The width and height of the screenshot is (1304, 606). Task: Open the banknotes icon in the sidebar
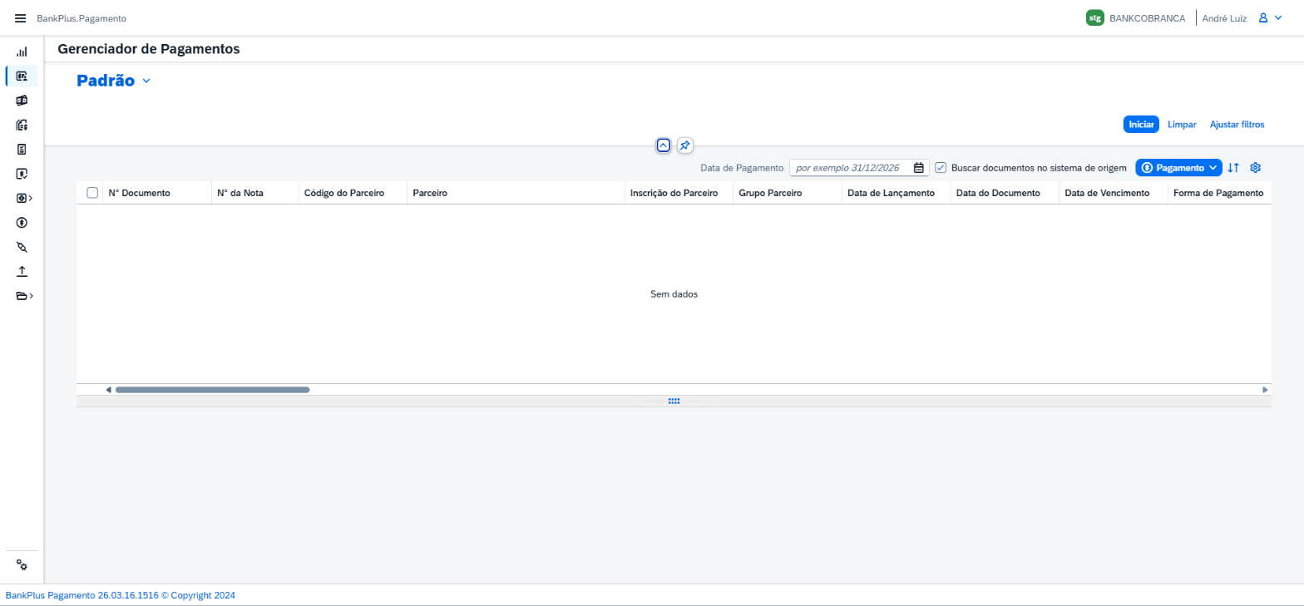point(22,101)
